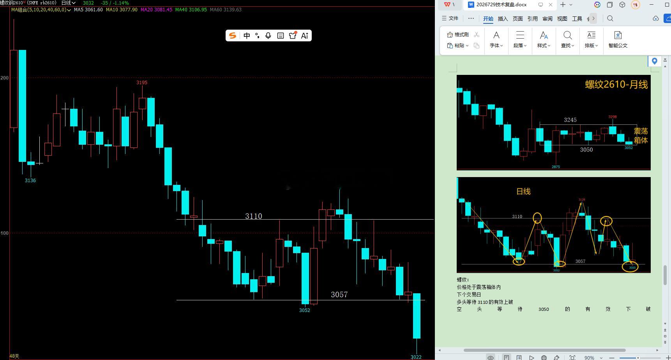Open Sogou skin (shirt) icon

(x=293, y=35)
